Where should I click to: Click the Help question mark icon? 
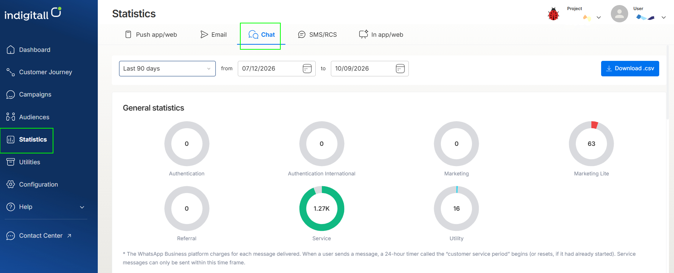11,207
